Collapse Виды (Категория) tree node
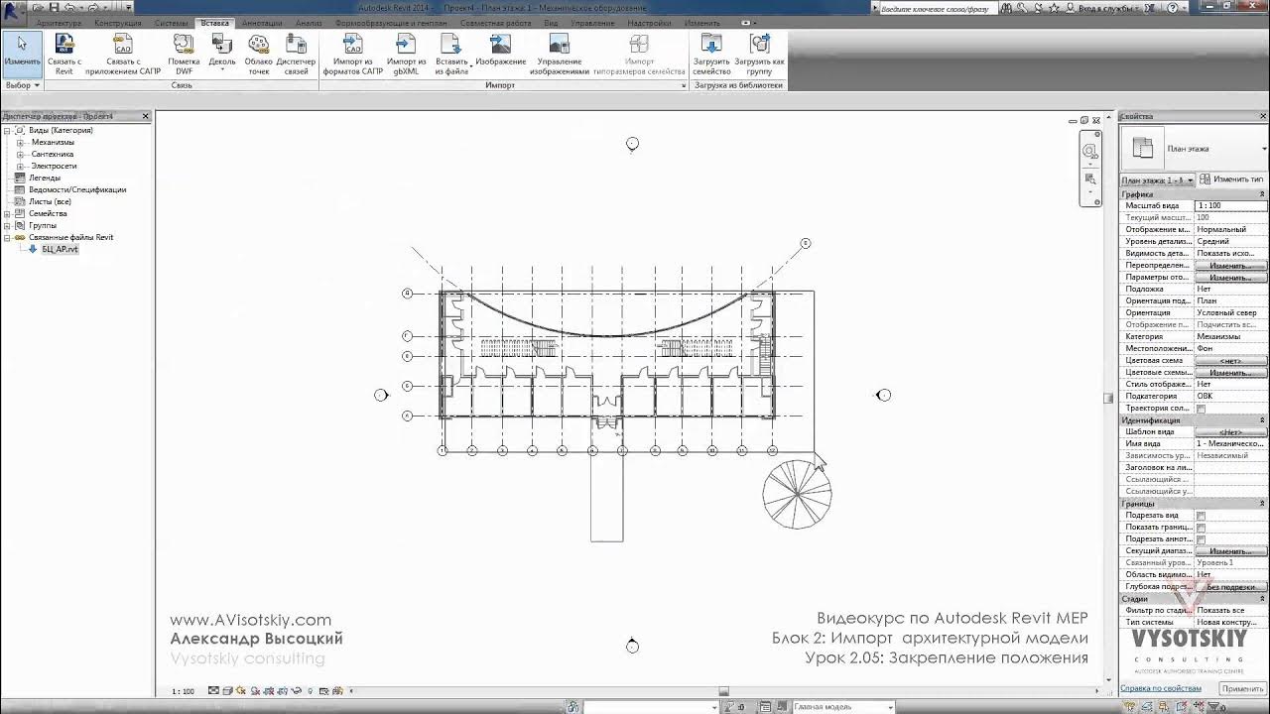The width and height of the screenshot is (1270, 714). [x=7, y=130]
